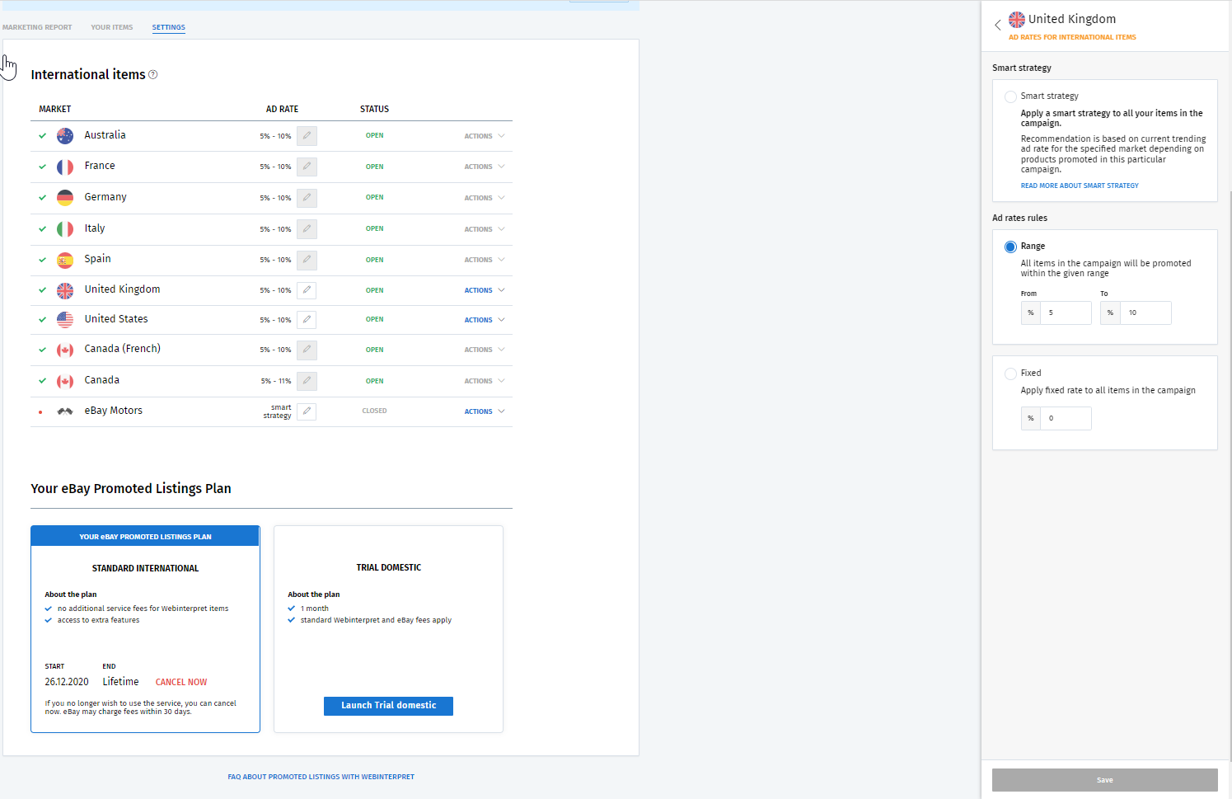Click the International items help icon
Image resolution: width=1232 pixels, height=799 pixels.
[152, 75]
